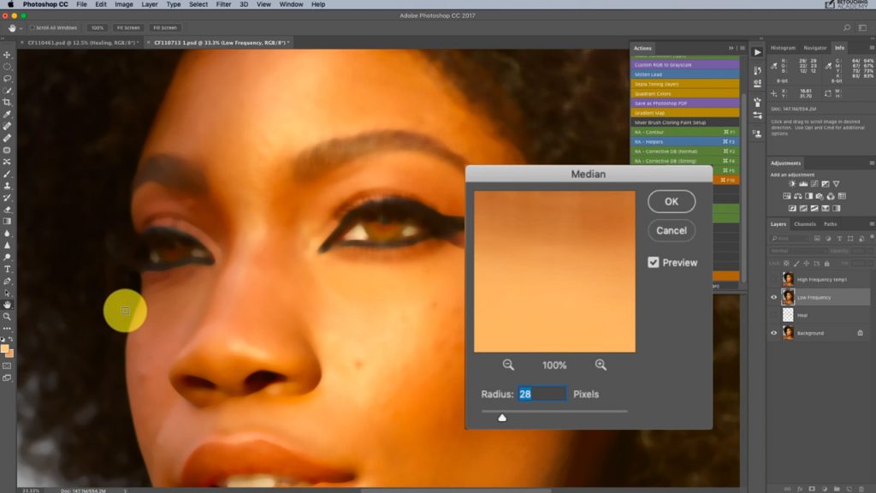This screenshot has height=493, width=876.
Task: Open the Actions panel menu
Action: [x=743, y=48]
